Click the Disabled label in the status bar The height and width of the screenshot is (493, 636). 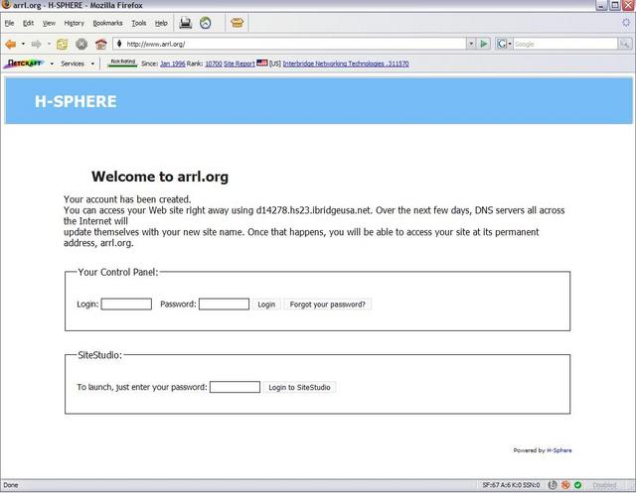click(604, 485)
